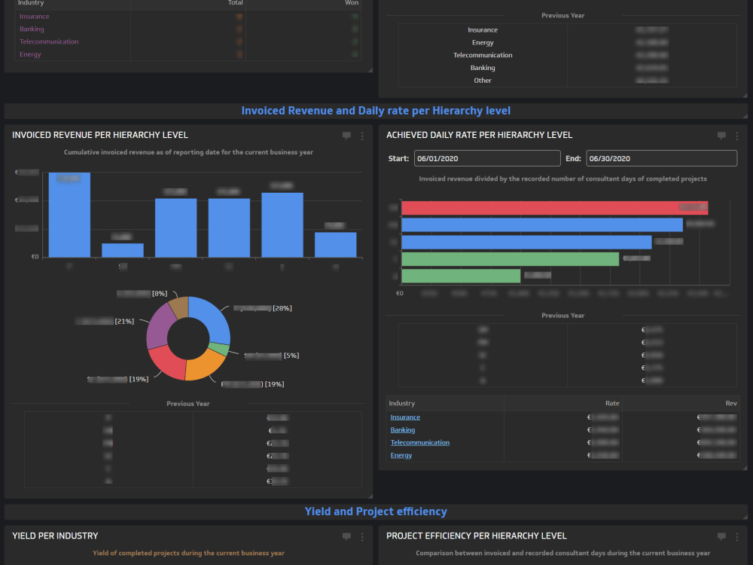Viewport: 753px width, 565px height.
Task: Toggle Telecommunication in the industry legend
Action: 49,41
